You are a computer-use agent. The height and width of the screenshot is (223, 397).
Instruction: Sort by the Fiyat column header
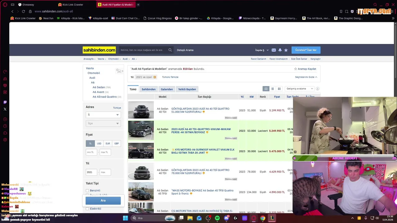click(277, 97)
